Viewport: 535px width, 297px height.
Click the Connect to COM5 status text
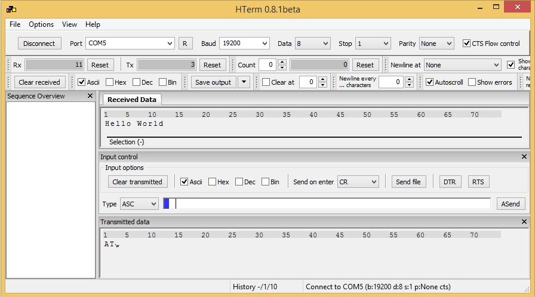(378, 286)
